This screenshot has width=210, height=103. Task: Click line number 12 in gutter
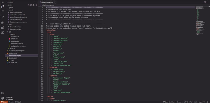pos(42,30)
